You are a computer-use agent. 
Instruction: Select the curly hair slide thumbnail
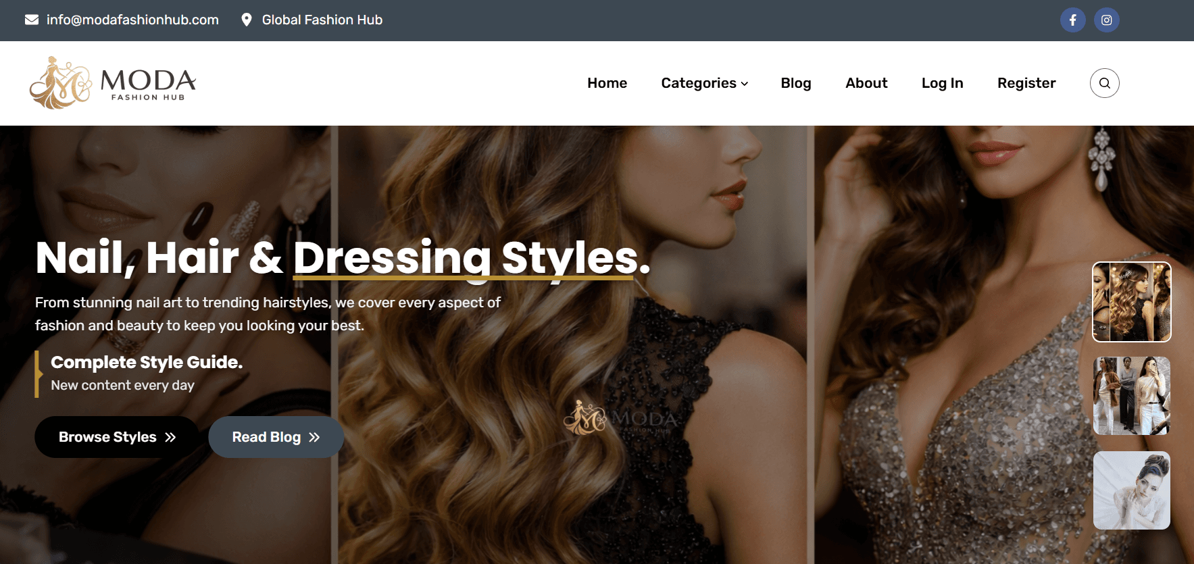[x=1131, y=301]
